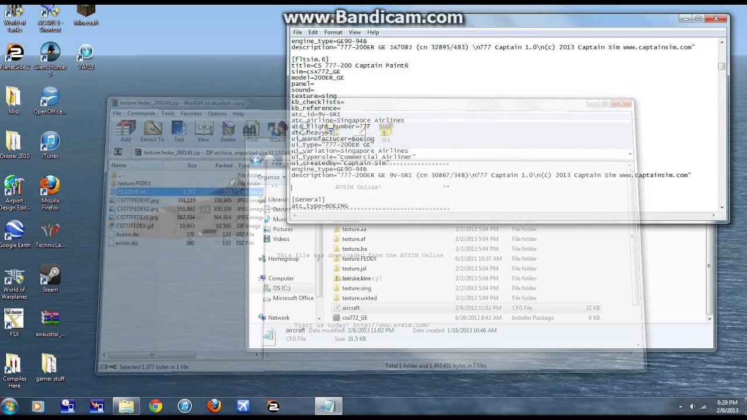Click Google Chrome in the taskbar

click(155, 406)
